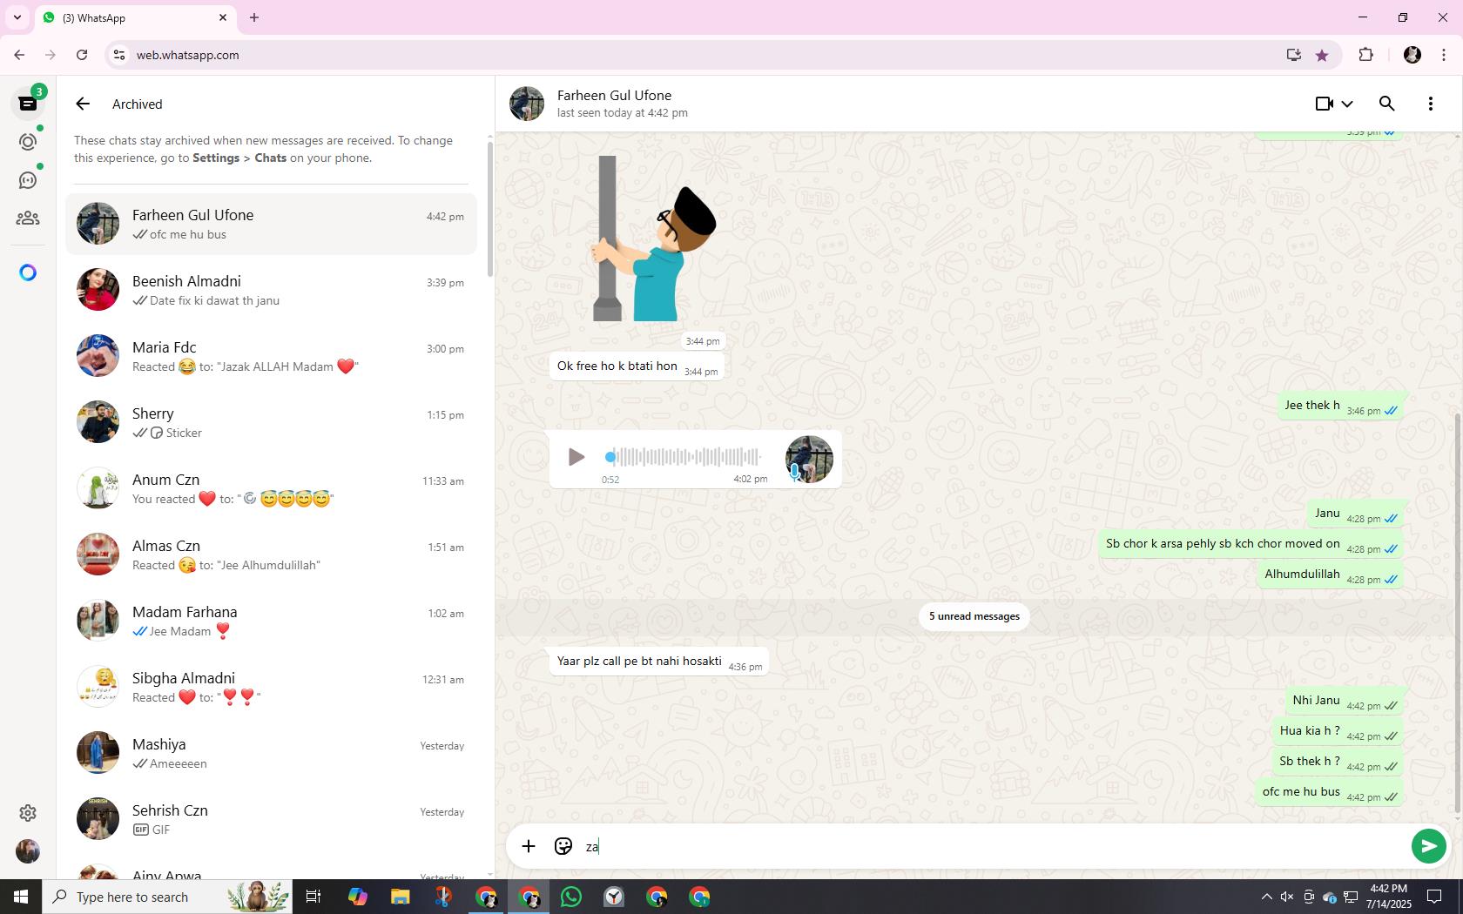Screen dimensions: 1463x914
Task: Open the Chats icon with 3 badge
Action: tap(28, 104)
